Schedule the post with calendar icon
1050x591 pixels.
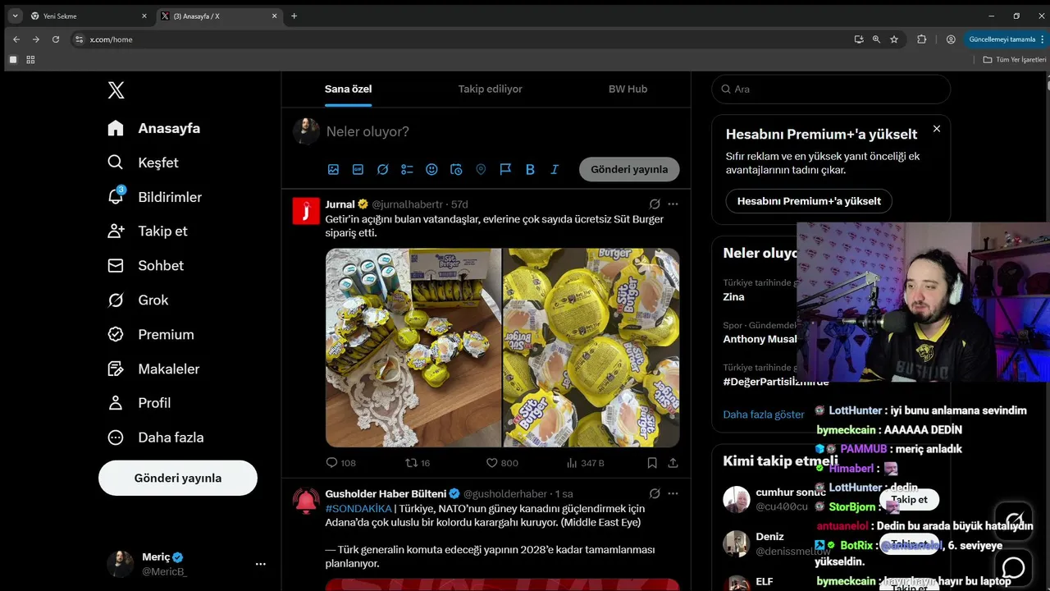pyautogui.click(x=456, y=169)
